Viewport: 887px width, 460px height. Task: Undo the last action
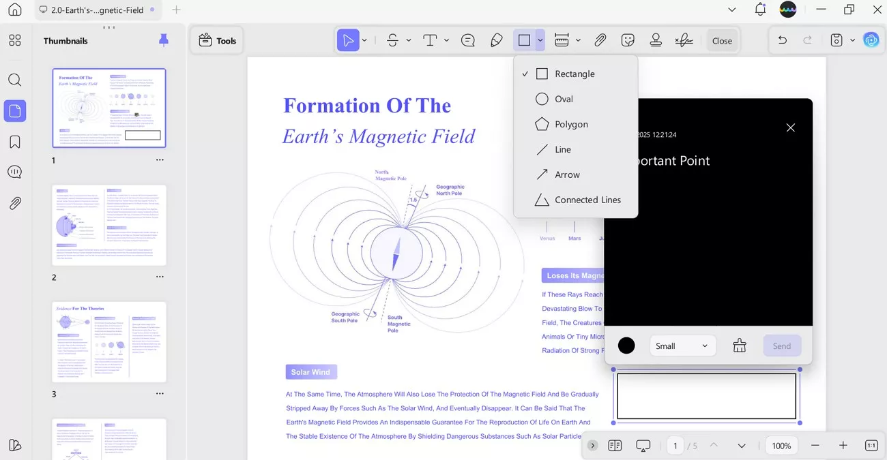coord(783,40)
